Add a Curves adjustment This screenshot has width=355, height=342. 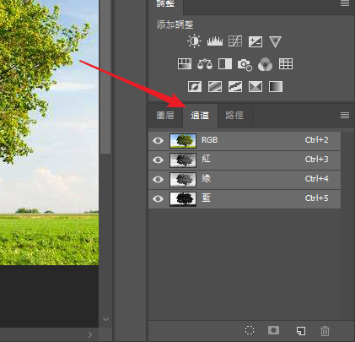point(235,41)
